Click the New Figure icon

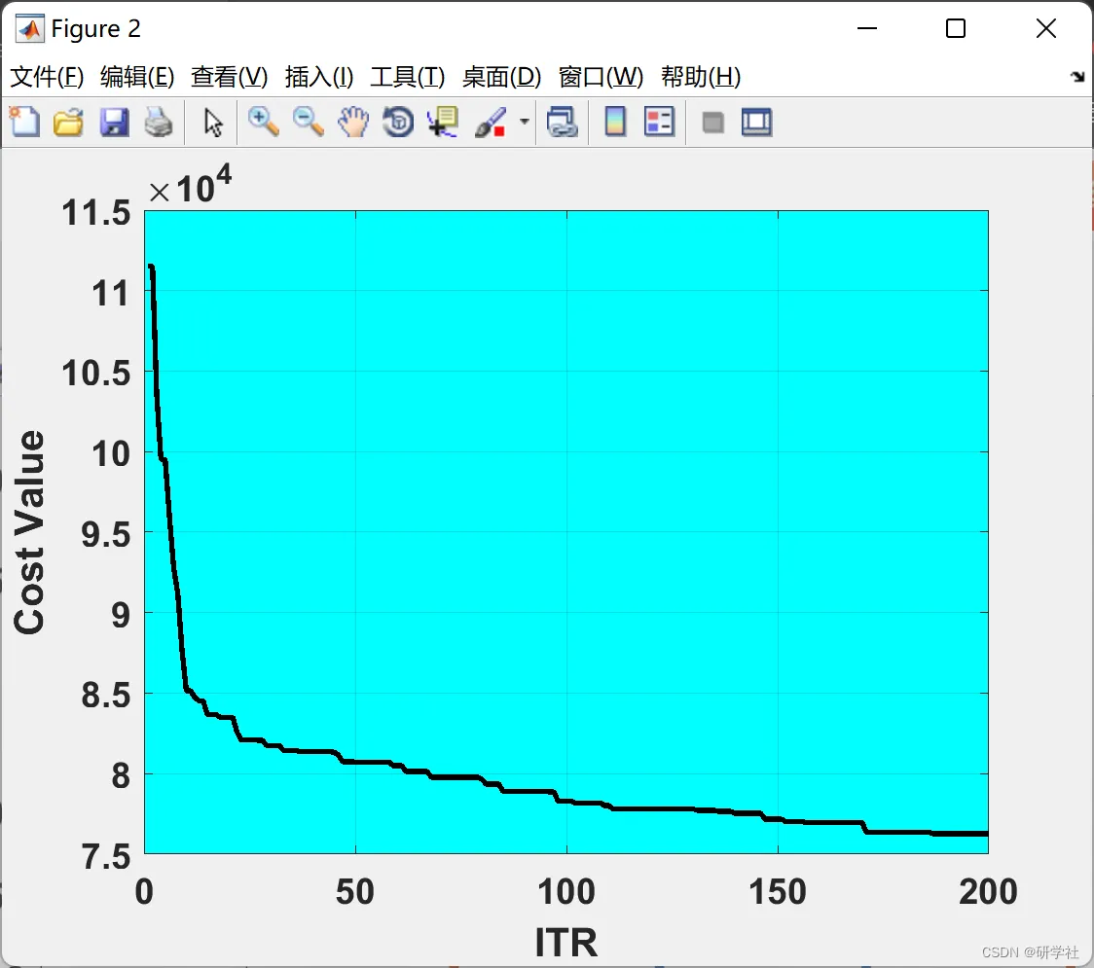[x=24, y=122]
